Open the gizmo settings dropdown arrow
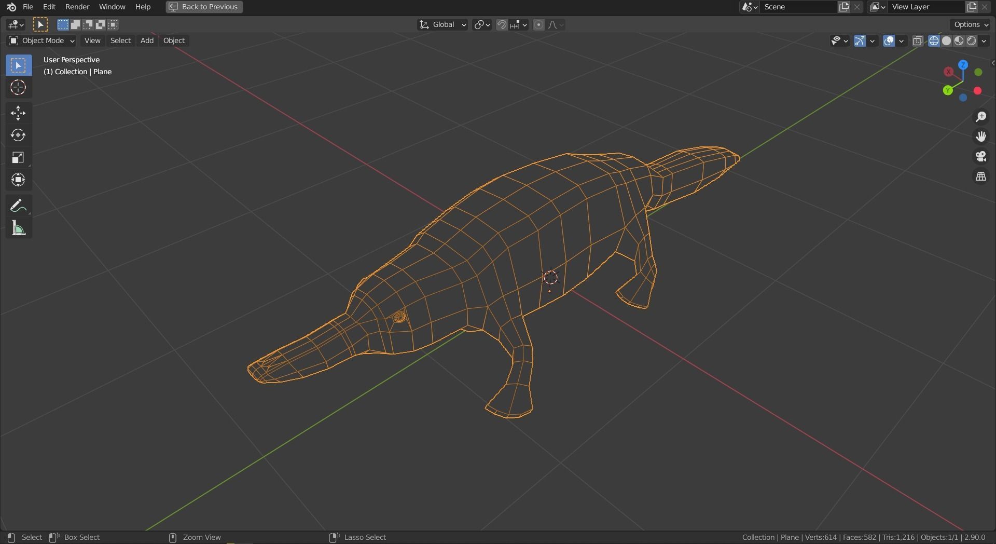 click(873, 40)
